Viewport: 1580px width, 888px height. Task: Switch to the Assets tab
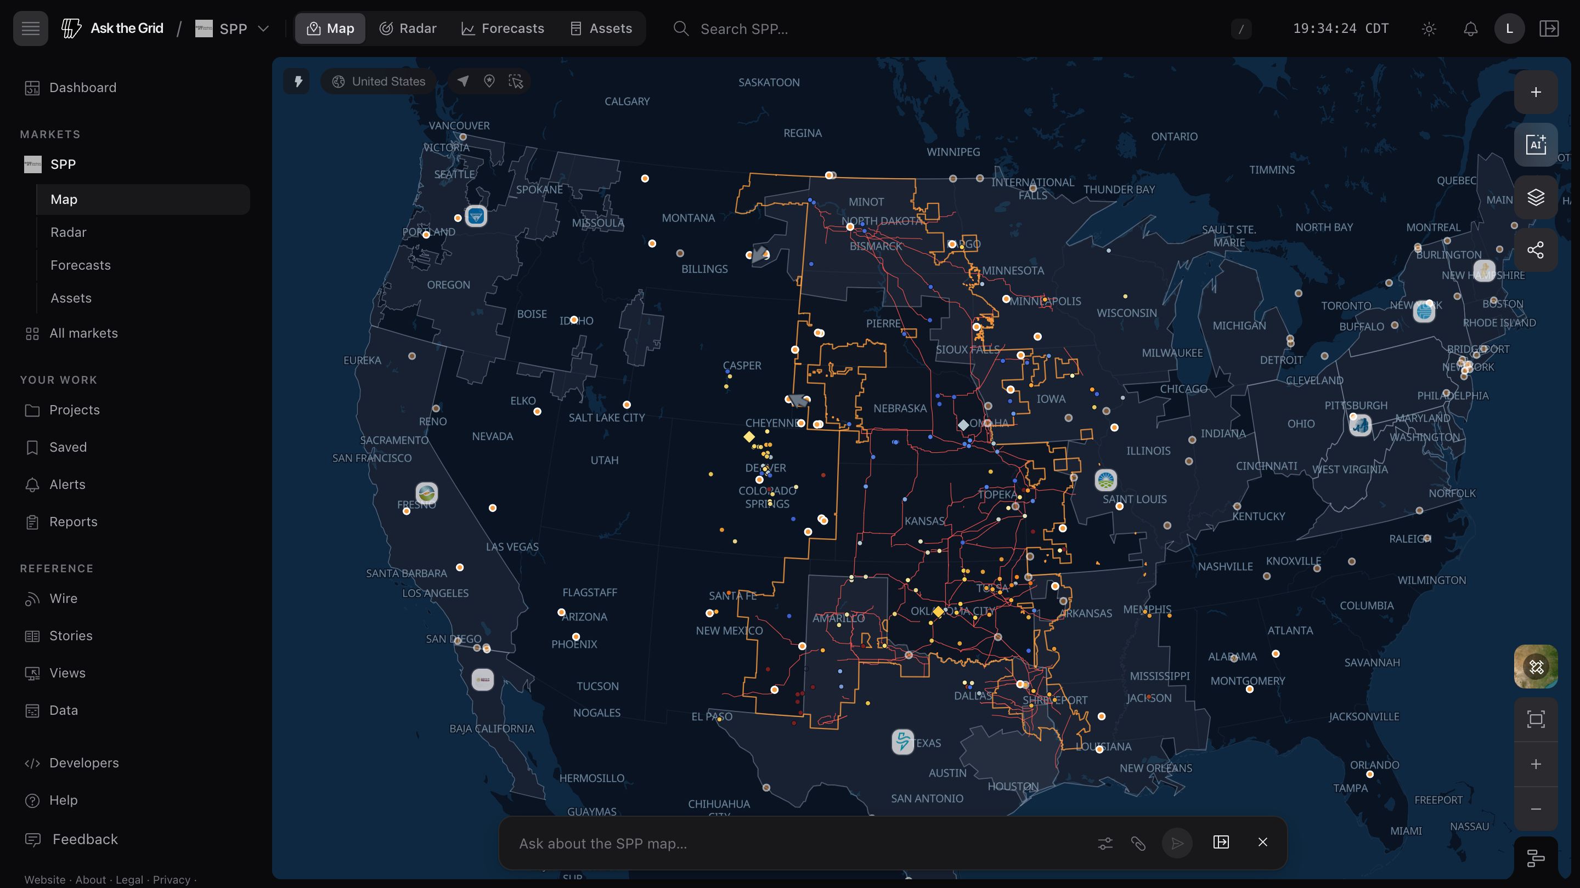[601, 28]
